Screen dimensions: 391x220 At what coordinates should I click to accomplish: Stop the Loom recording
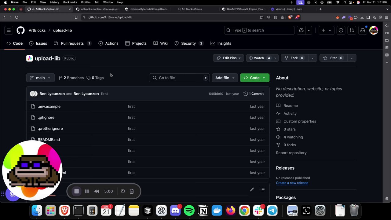[x=77, y=191]
